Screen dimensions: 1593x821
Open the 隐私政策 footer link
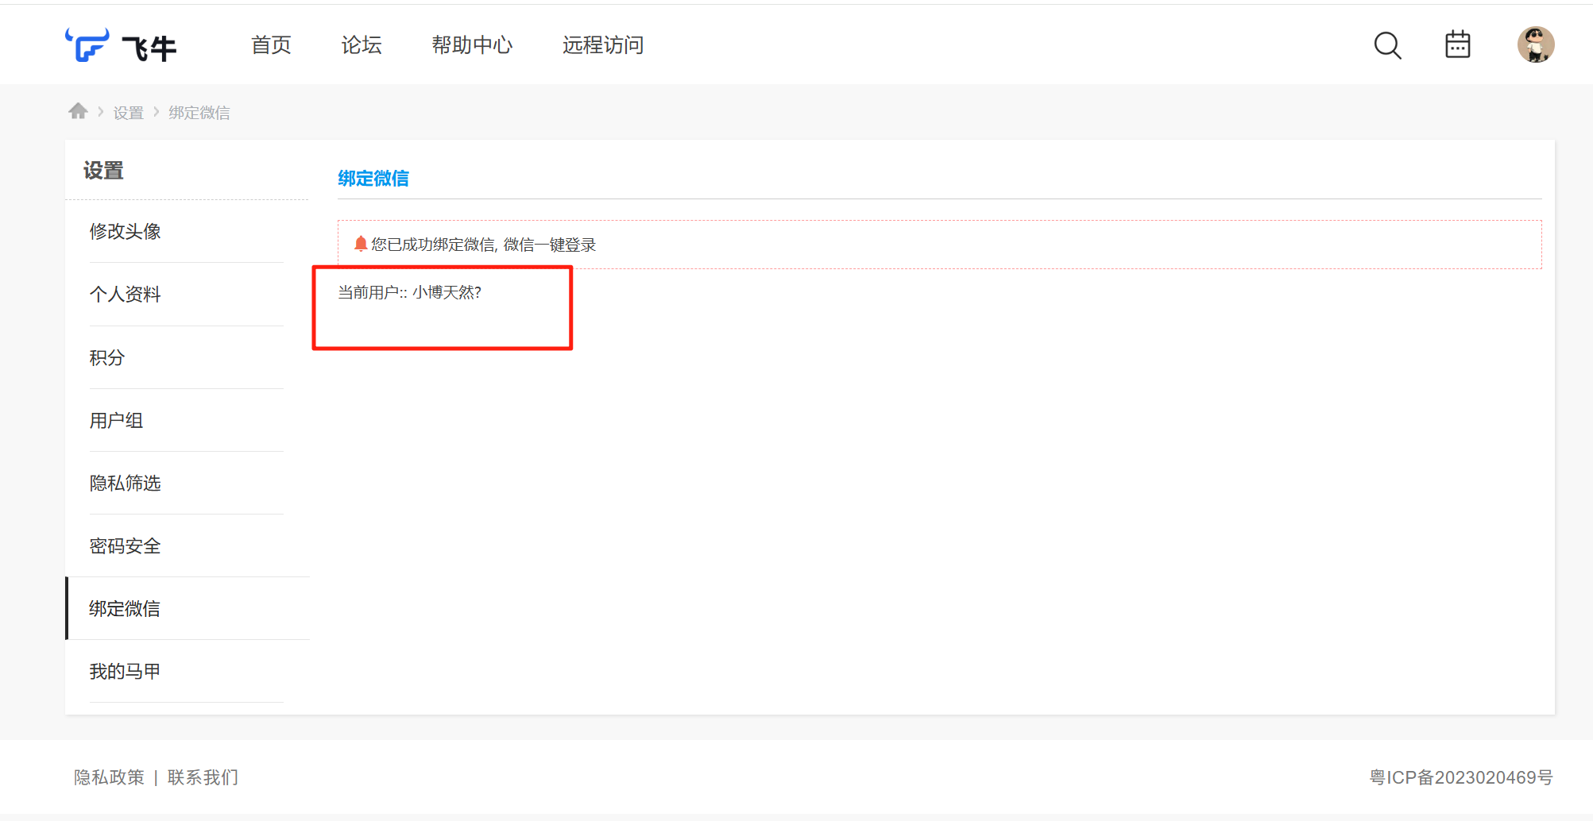110,777
